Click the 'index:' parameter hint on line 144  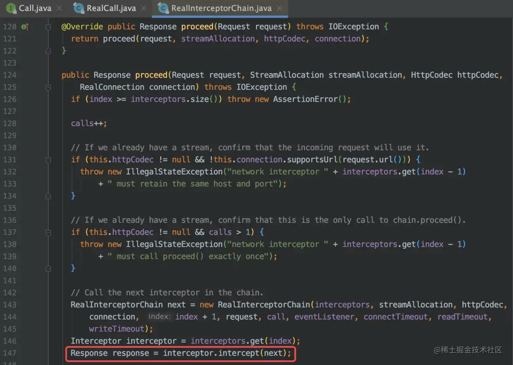coord(159,317)
